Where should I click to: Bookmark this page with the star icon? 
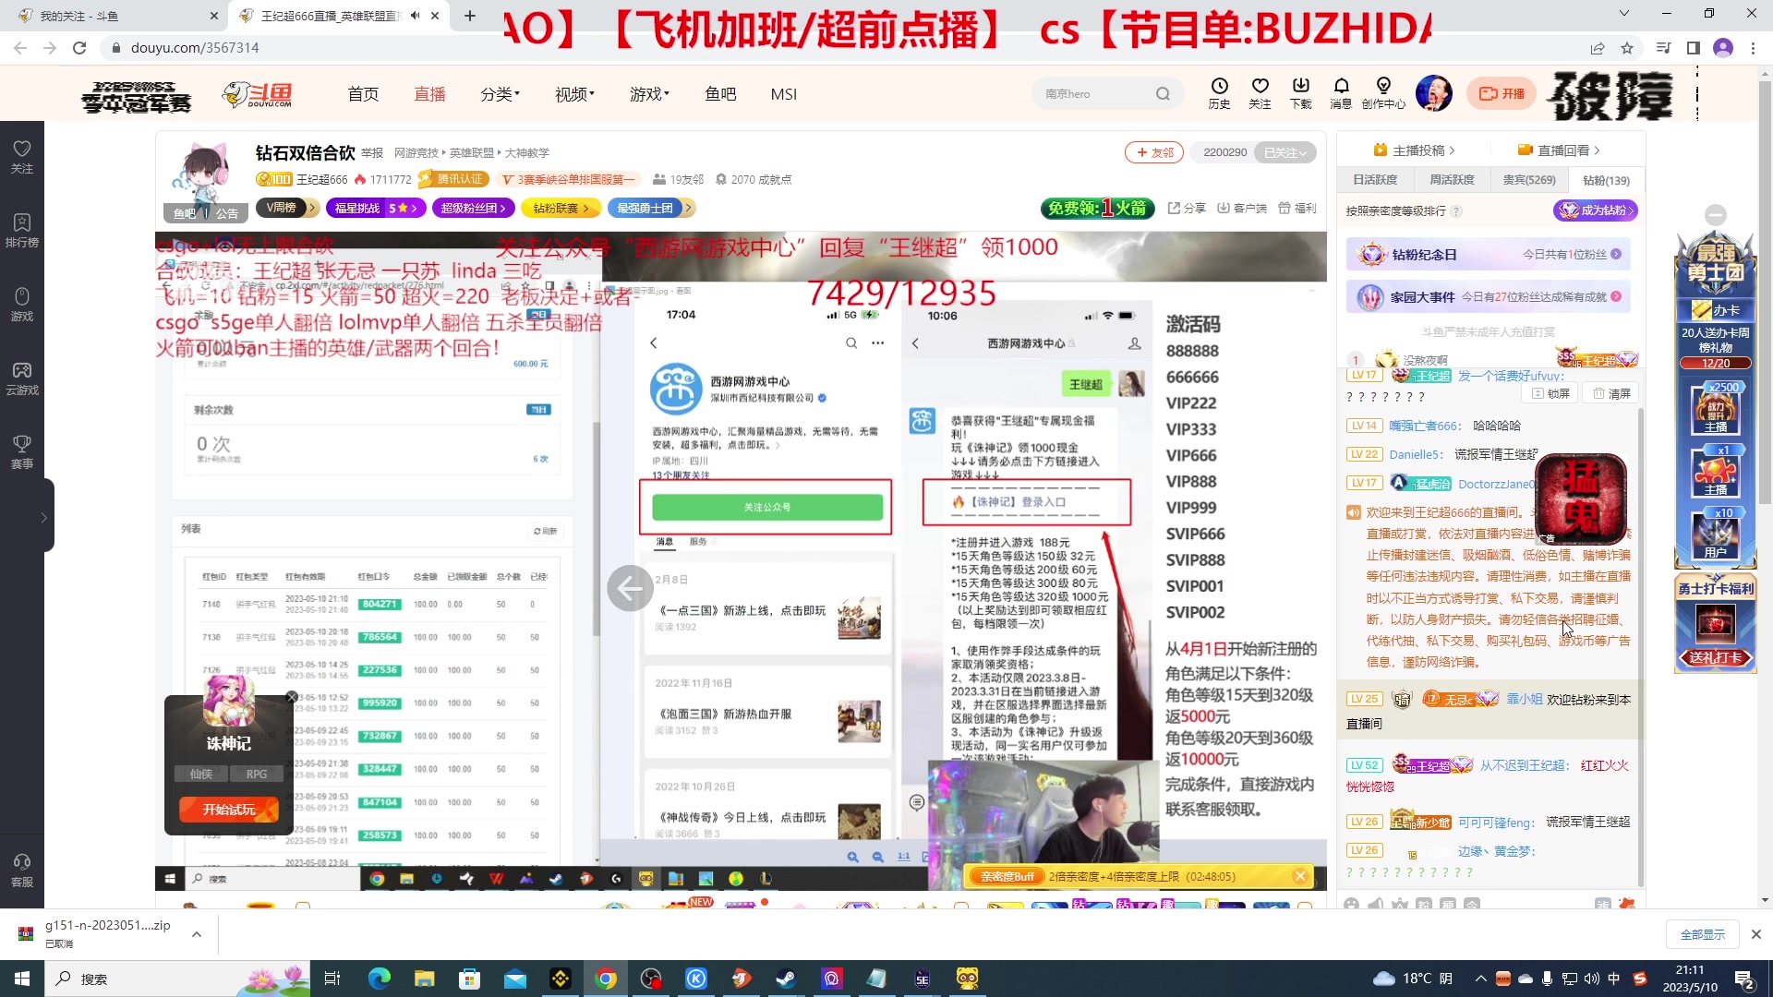1627,48
